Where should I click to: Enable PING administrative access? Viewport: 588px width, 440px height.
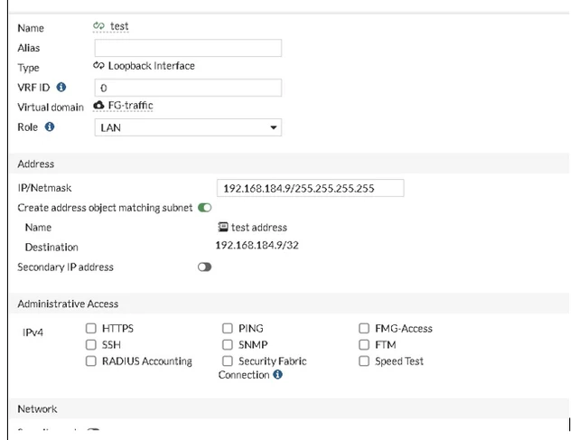(x=228, y=328)
